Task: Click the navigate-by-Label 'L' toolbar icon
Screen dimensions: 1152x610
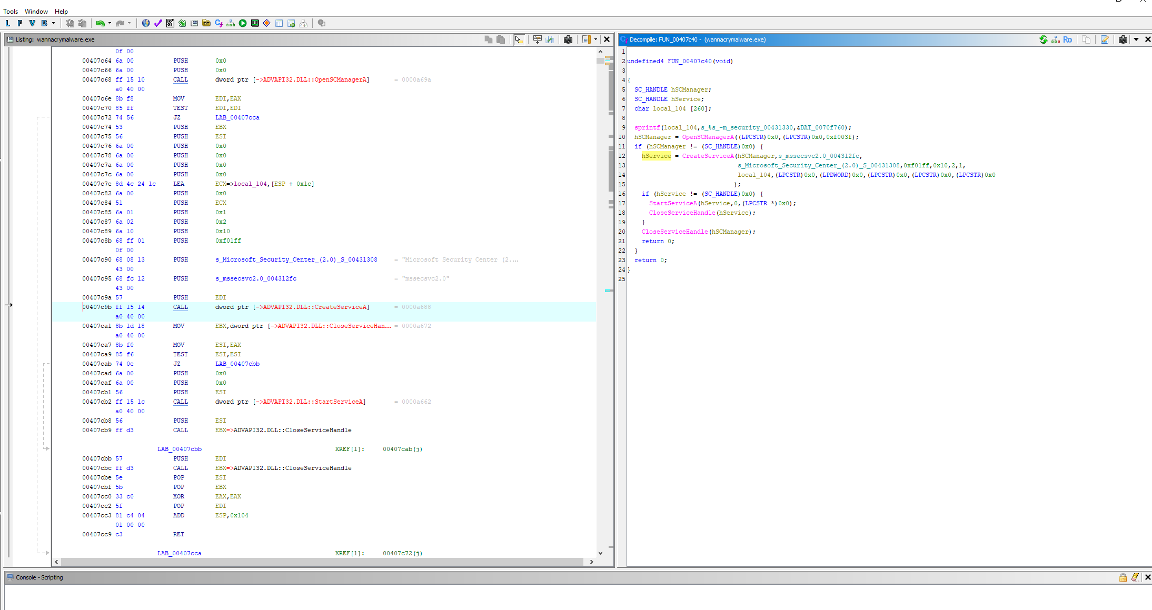Action: (7, 23)
